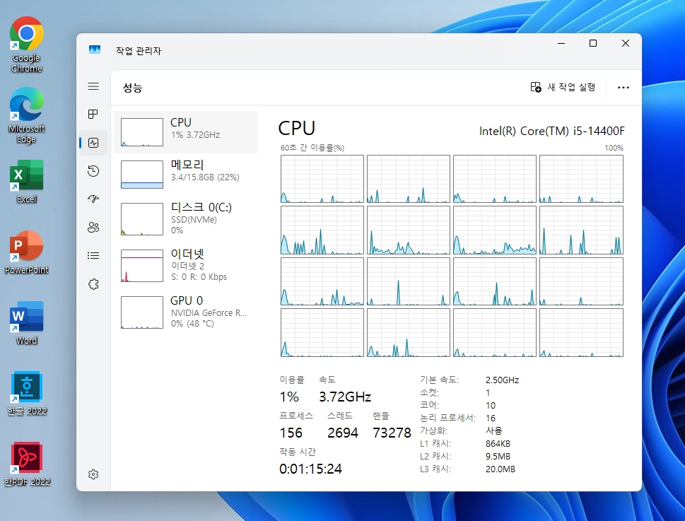The width and height of the screenshot is (685, 521).
Task: Click the Word desktop shortcut
Action: pos(27,323)
